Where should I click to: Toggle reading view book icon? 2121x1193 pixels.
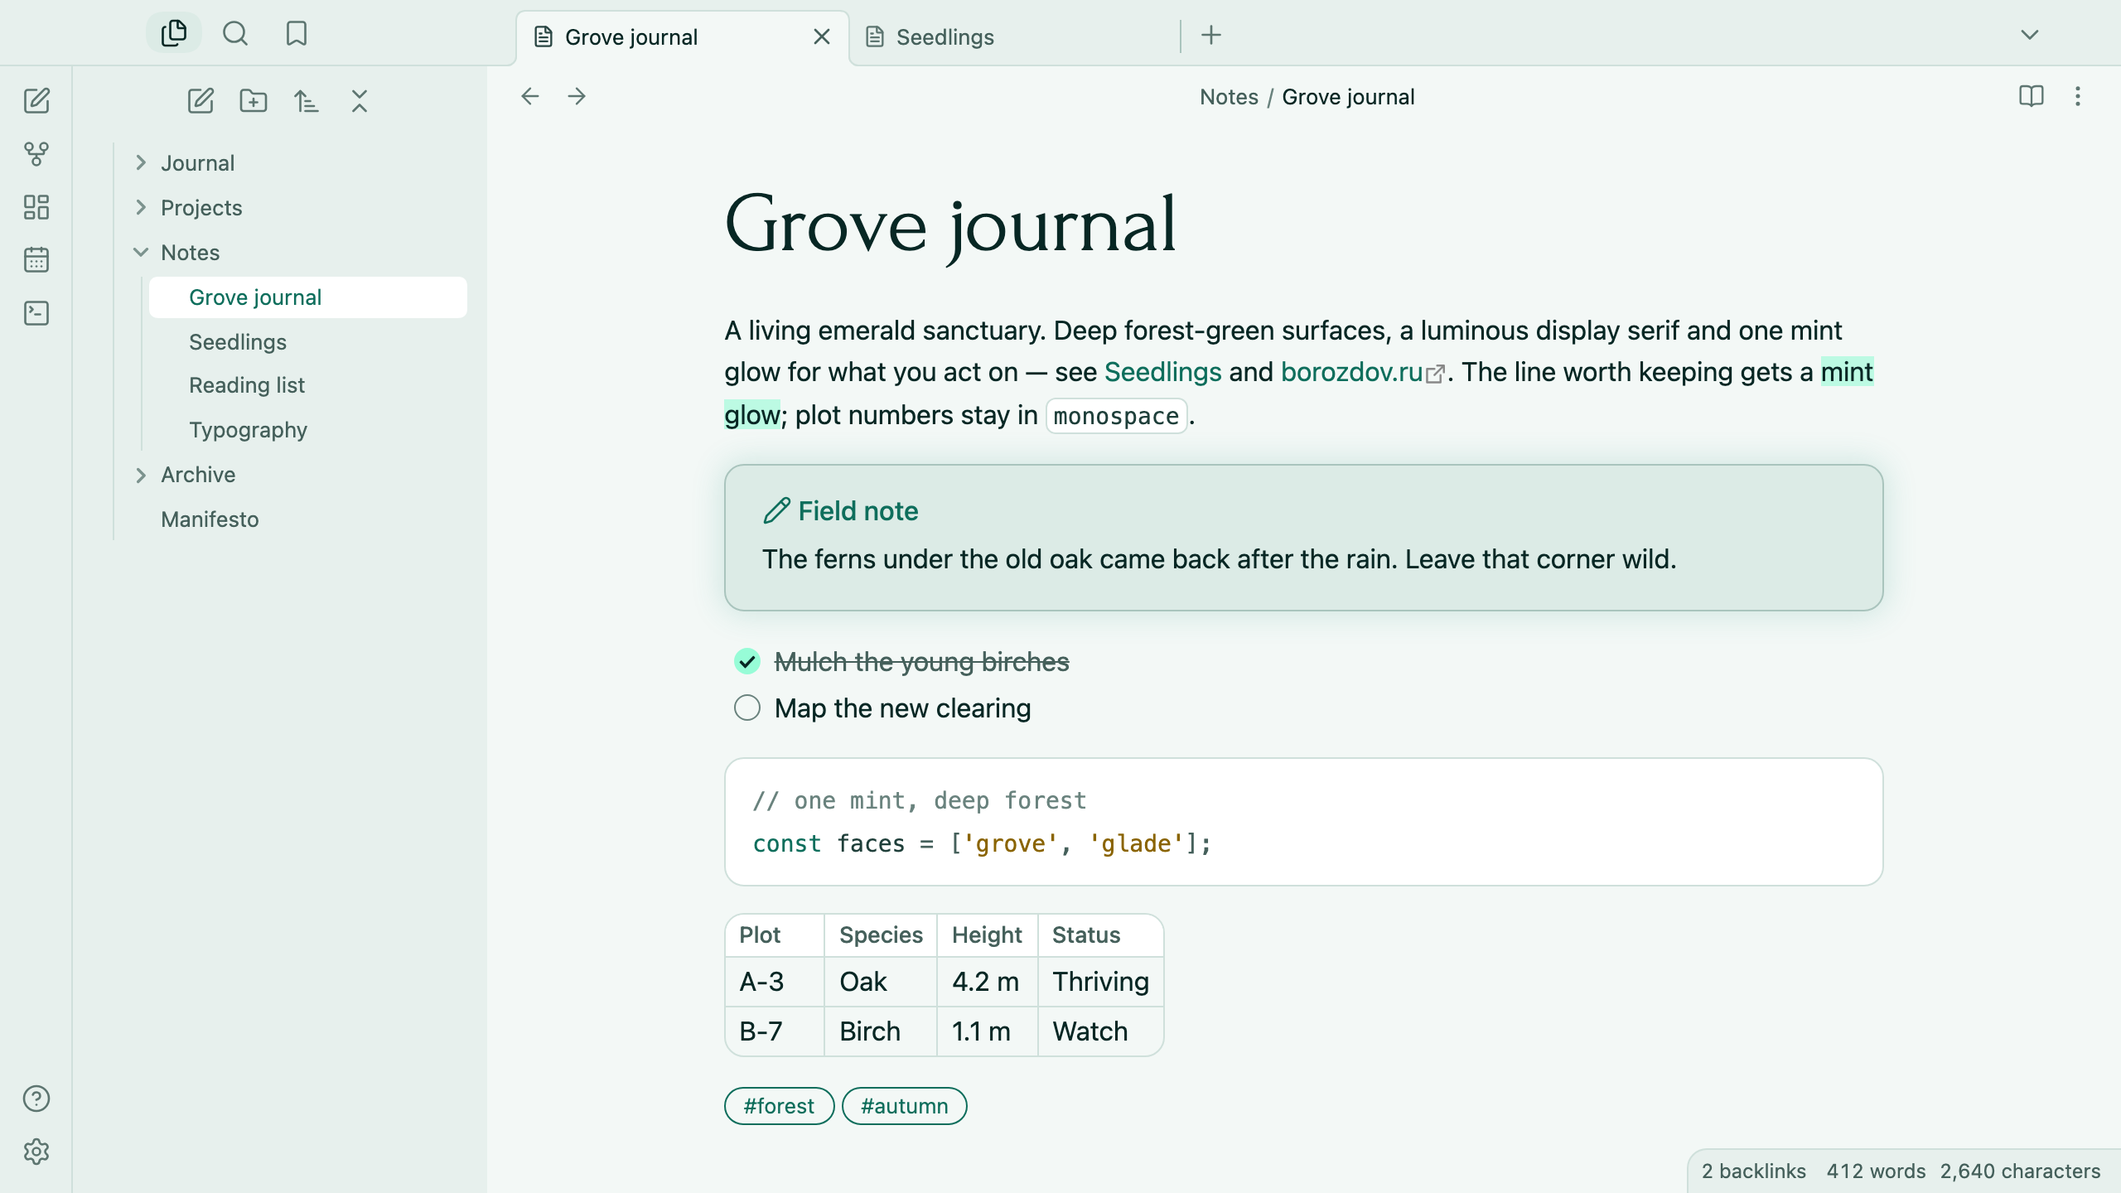[2032, 96]
